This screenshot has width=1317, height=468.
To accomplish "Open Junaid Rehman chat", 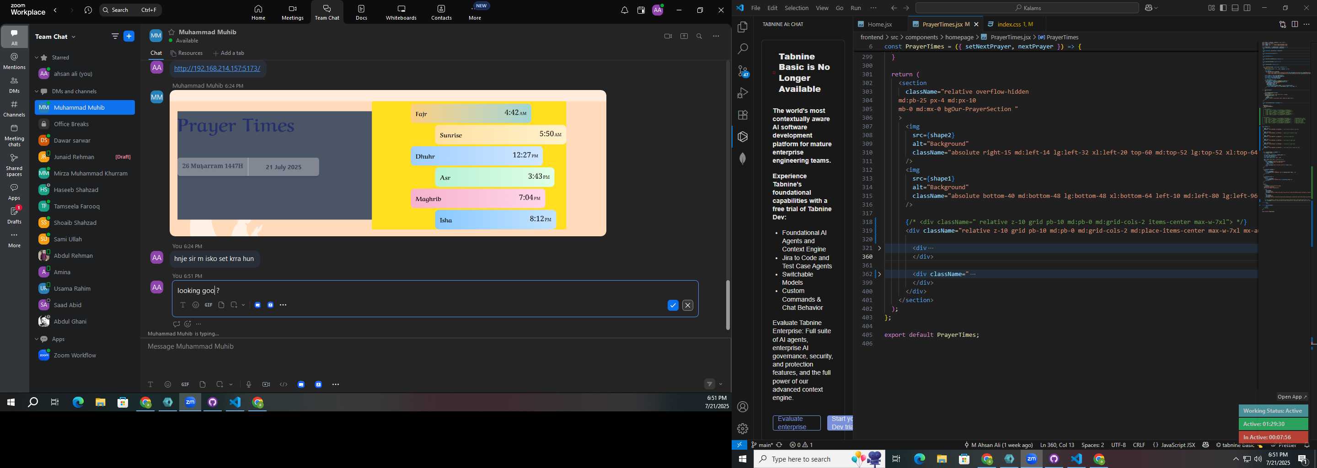I will (85, 157).
